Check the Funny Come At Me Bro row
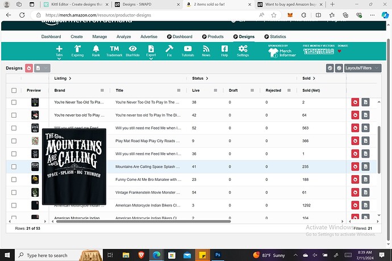The width and height of the screenshot is (392, 261). (x=14, y=180)
